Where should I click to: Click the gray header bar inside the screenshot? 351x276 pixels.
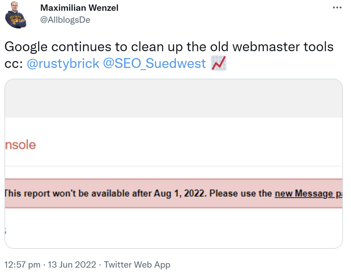(x=175, y=97)
